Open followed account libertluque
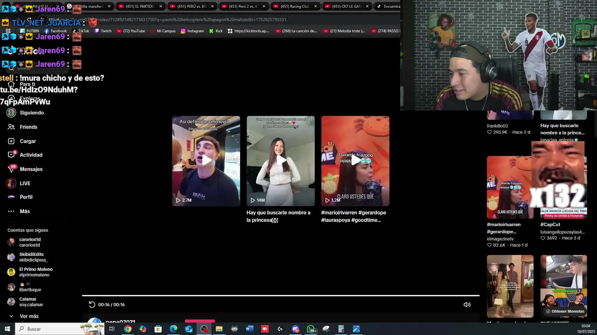 tap(30, 287)
